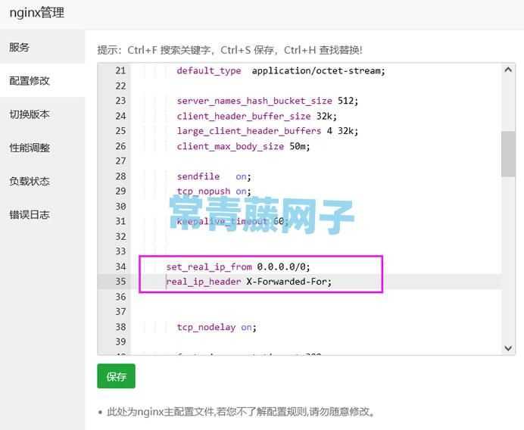Switch to the 切换版本 tab
524x430 pixels.
point(42,114)
